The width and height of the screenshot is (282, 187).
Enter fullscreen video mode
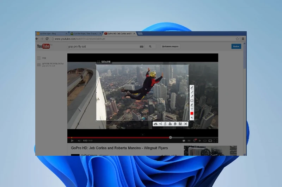point(215,141)
